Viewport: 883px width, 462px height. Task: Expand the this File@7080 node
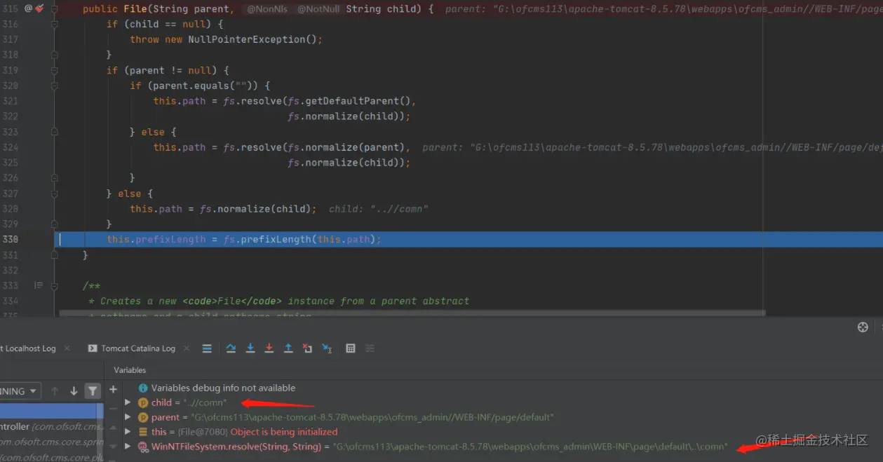pos(128,432)
